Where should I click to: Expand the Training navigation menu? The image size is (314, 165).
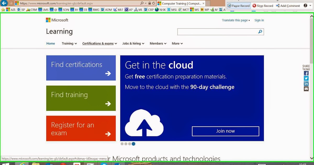pyautogui.click(x=69, y=43)
